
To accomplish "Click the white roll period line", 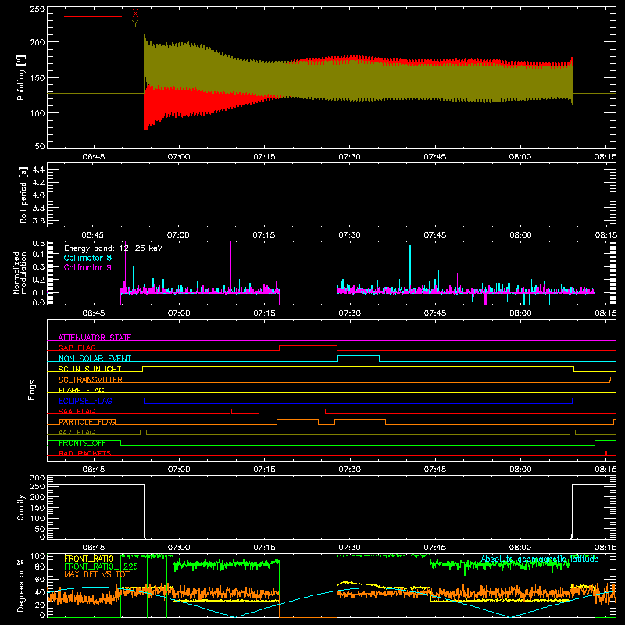I will pos(331,187).
